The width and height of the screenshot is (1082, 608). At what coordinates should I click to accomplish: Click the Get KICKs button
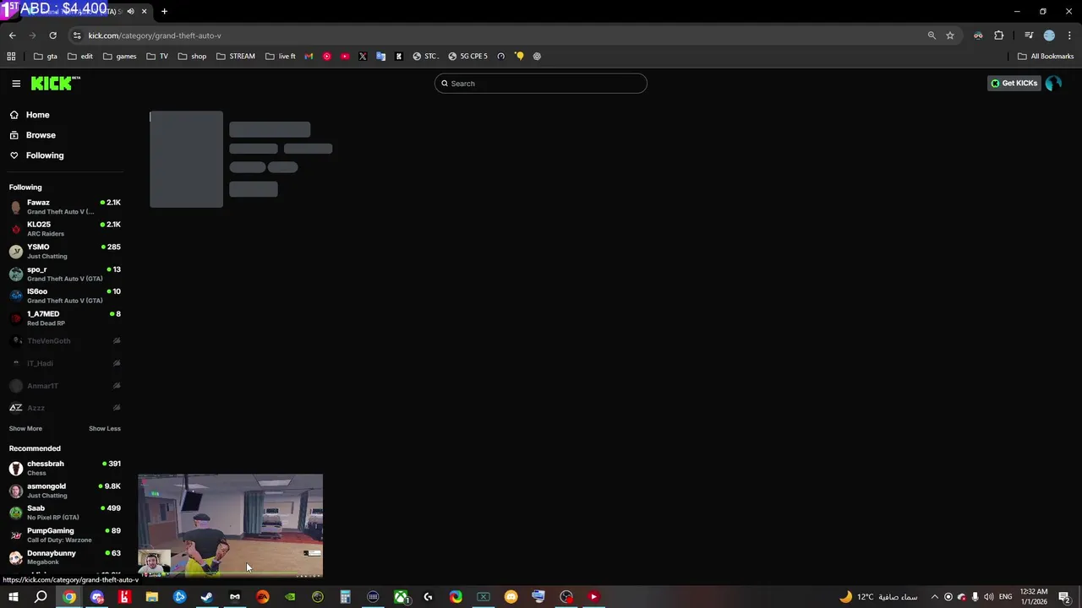pyautogui.click(x=1014, y=83)
